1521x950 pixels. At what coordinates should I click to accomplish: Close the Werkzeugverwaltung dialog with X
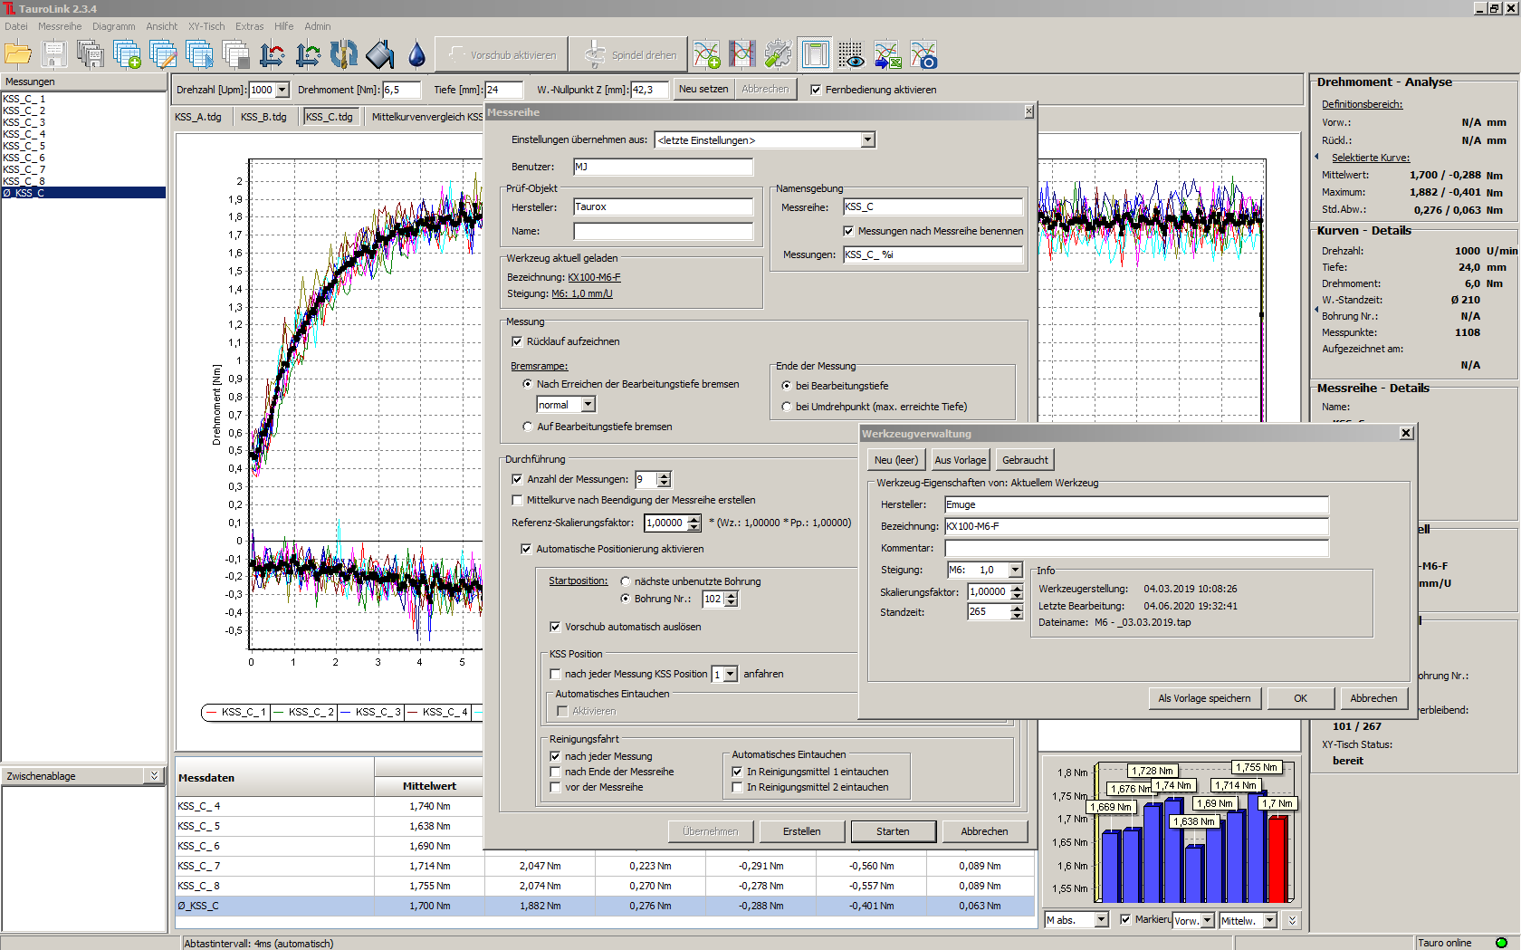[x=1406, y=433]
